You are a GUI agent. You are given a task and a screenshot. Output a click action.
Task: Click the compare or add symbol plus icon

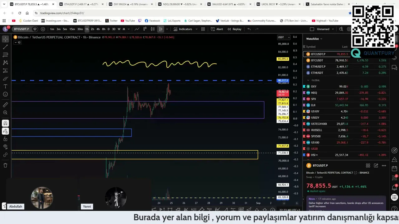pos(43,29)
